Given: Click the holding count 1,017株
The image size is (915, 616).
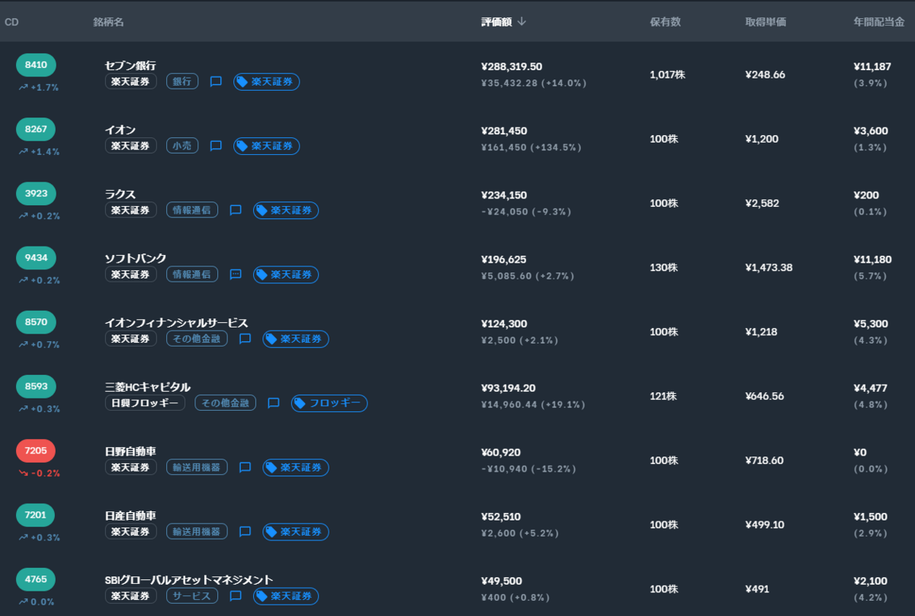Looking at the screenshot, I should point(667,75).
